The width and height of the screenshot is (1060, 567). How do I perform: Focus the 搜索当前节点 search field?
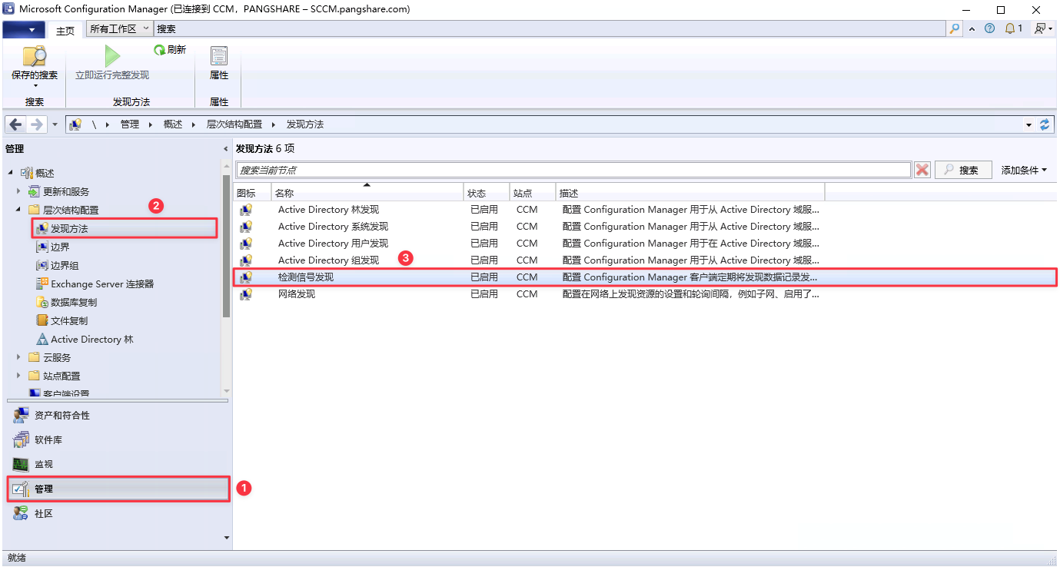pyautogui.click(x=573, y=170)
